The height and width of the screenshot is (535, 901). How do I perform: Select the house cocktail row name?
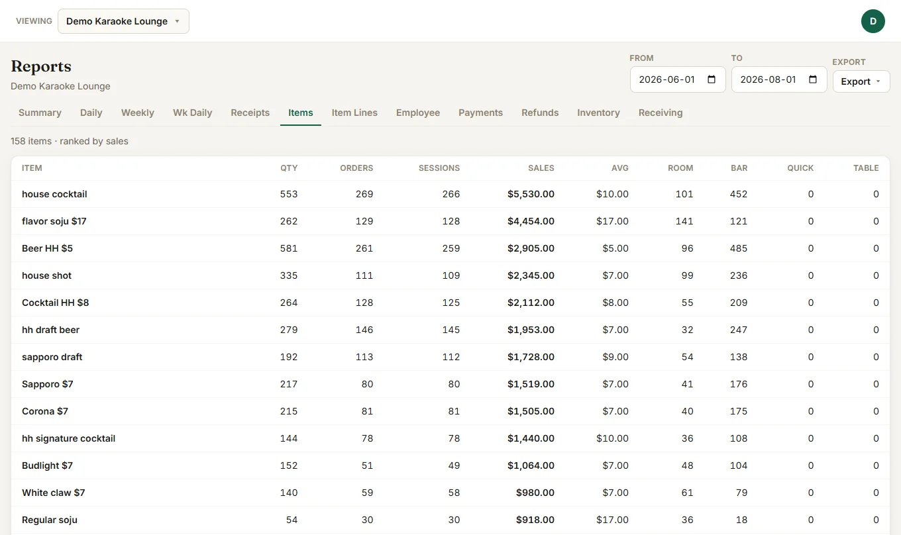tap(54, 194)
